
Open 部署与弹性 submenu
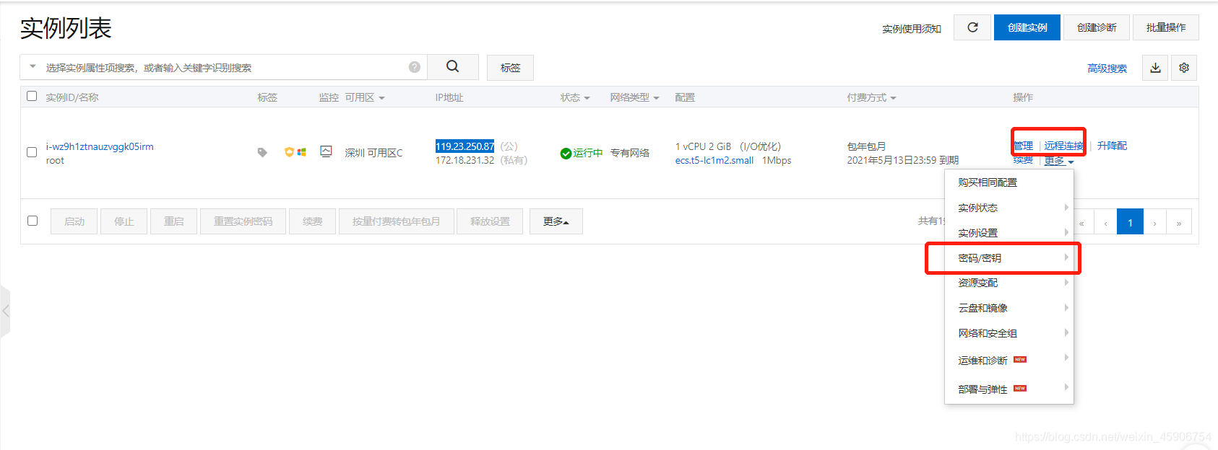(x=1008, y=389)
